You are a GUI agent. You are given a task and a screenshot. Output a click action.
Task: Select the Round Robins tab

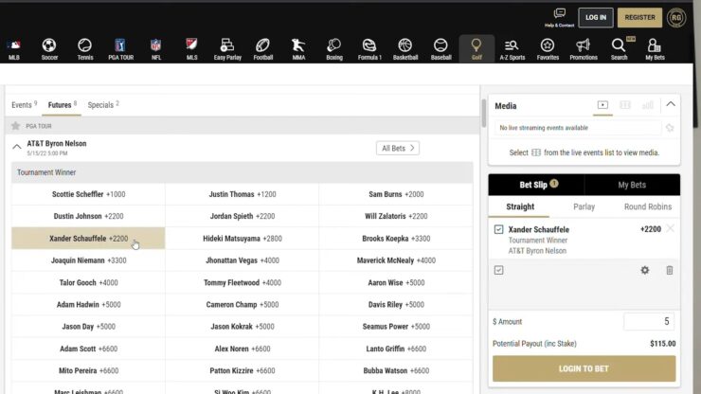tap(648, 206)
